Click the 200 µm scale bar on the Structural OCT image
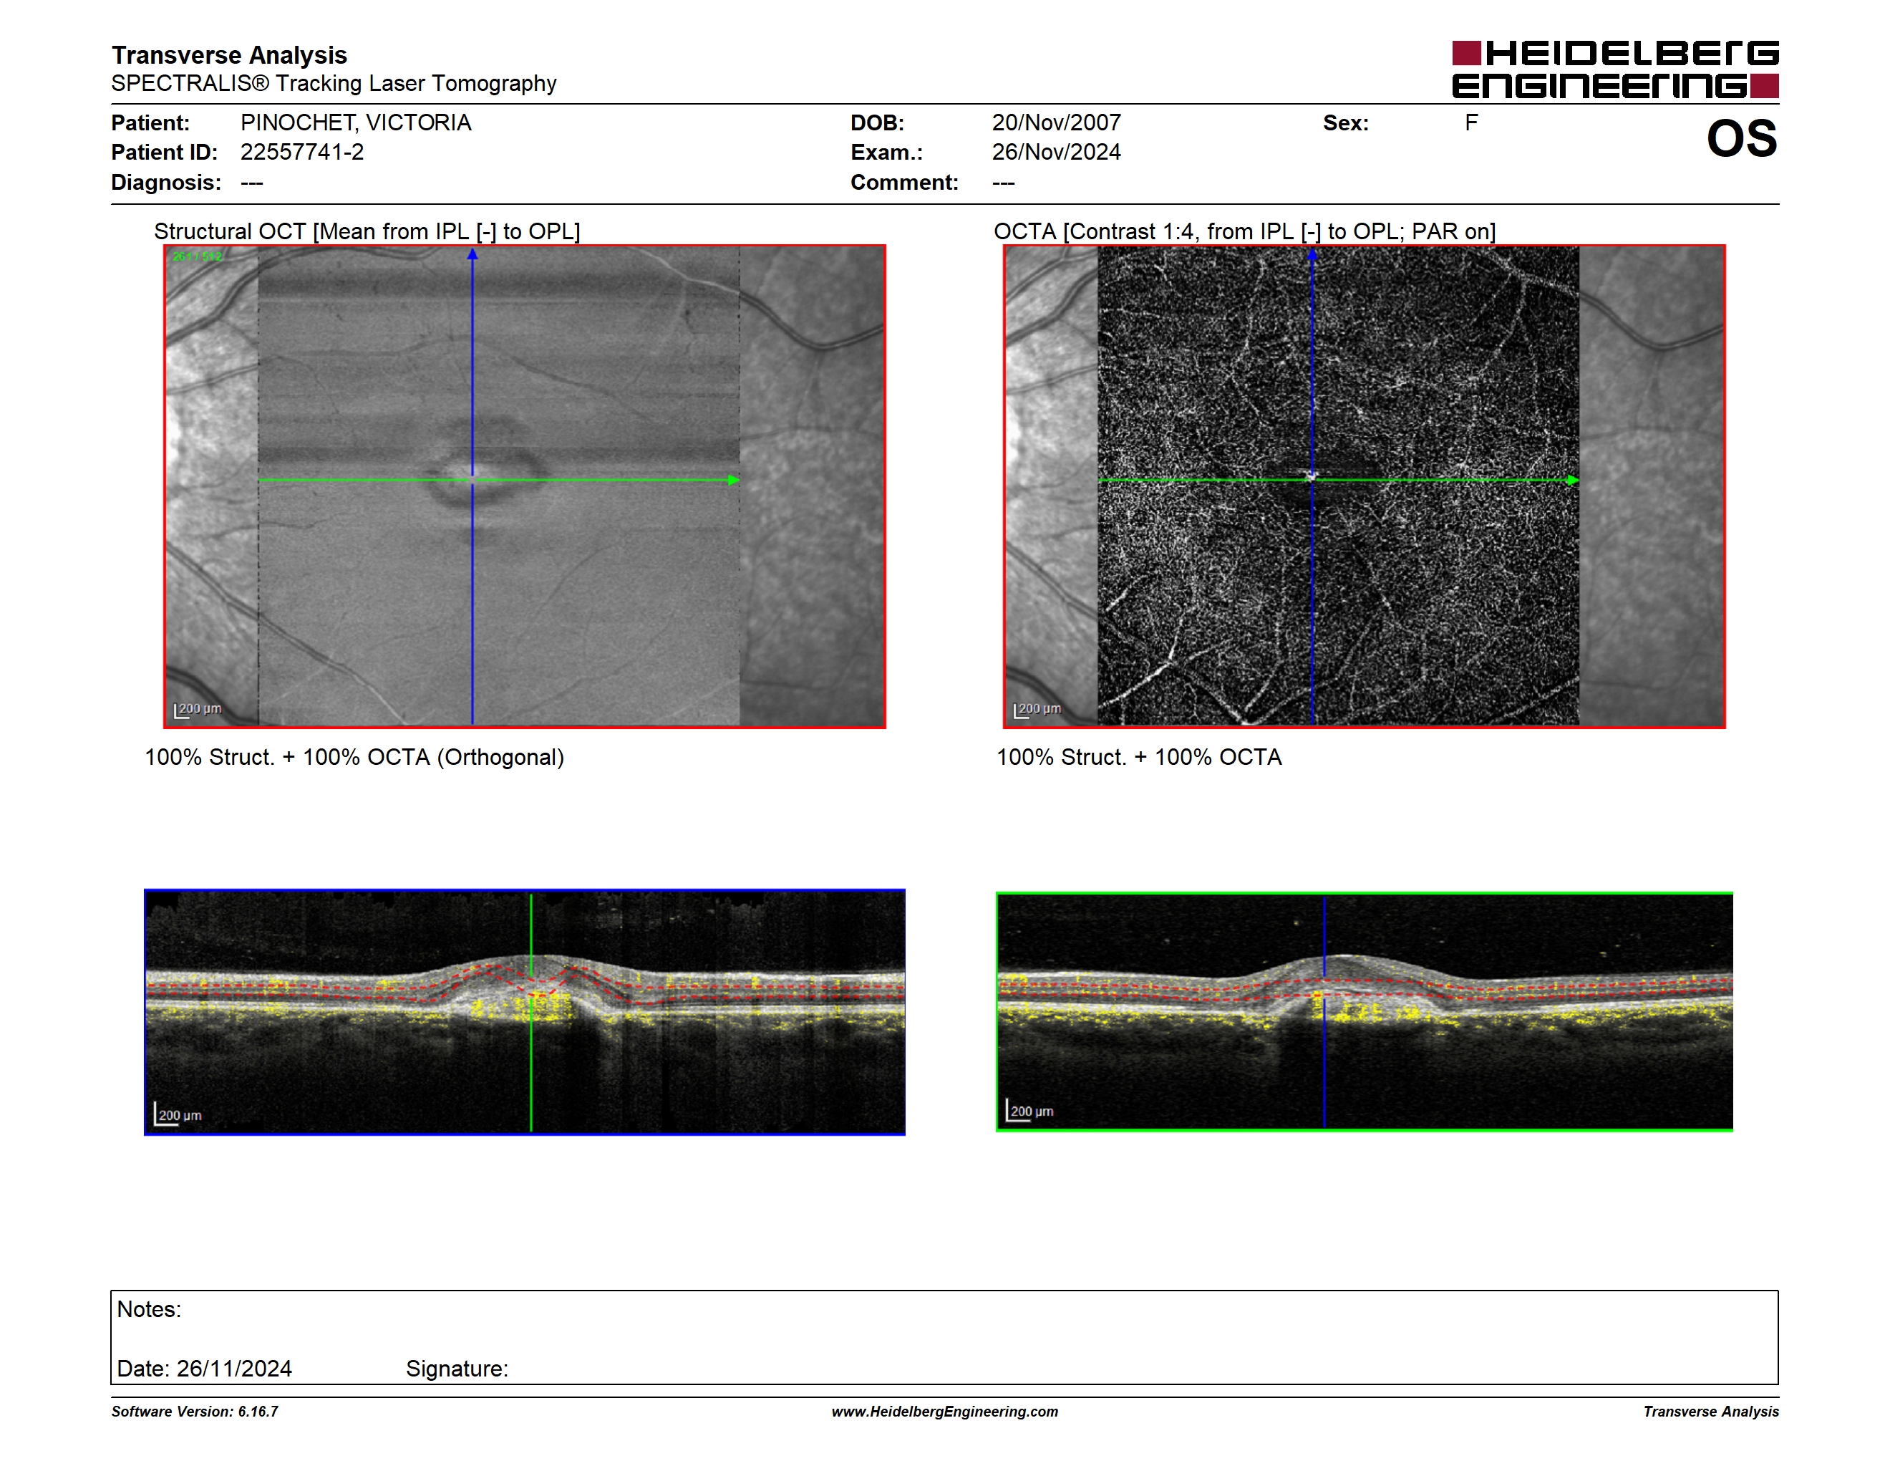The height and width of the screenshot is (1461, 1890). (x=198, y=710)
